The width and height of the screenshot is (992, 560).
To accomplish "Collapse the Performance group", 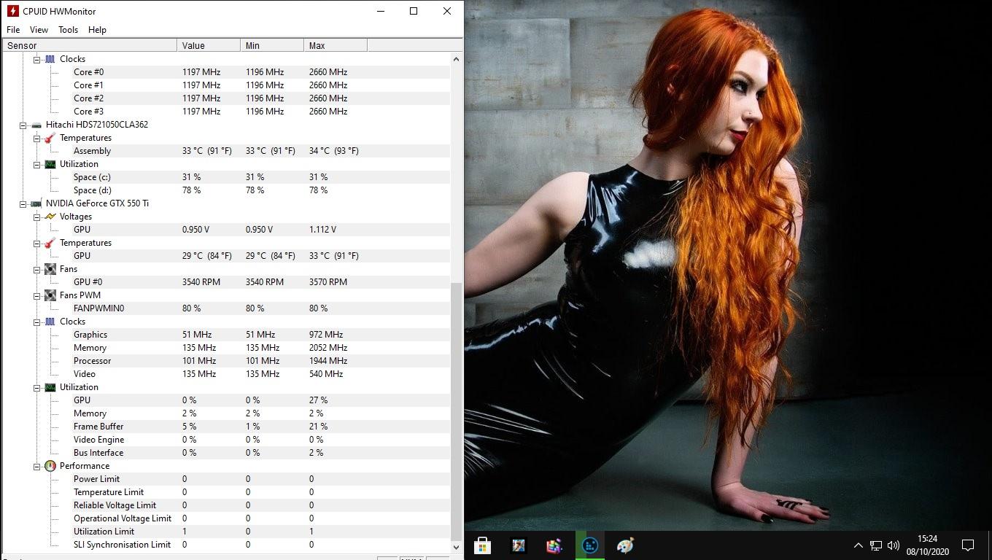I will pos(36,466).
